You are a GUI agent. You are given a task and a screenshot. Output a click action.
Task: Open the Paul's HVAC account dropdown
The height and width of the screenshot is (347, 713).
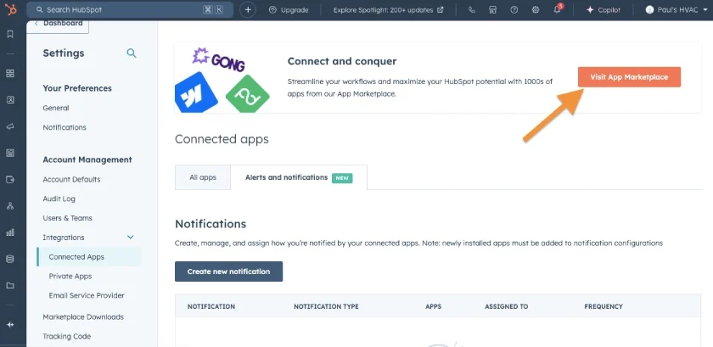point(677,9)
